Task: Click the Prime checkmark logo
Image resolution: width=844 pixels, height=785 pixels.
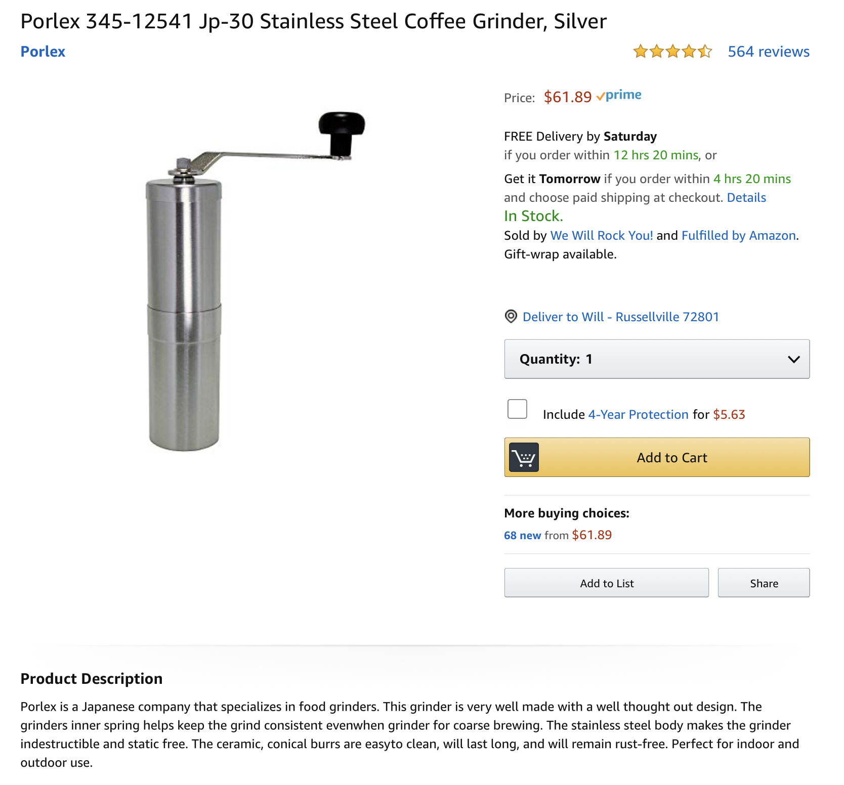Action: coord(619,96)
